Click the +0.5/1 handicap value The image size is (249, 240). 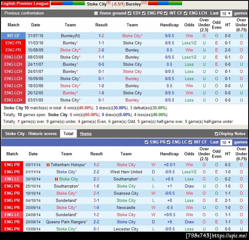169,165
